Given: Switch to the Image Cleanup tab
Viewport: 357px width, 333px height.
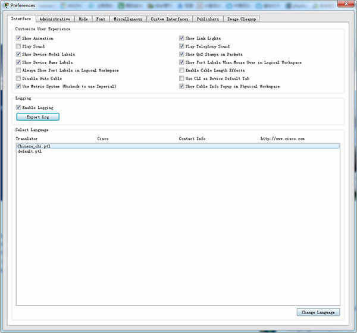Looking at the screenshot, I should [x=242, y=19].
